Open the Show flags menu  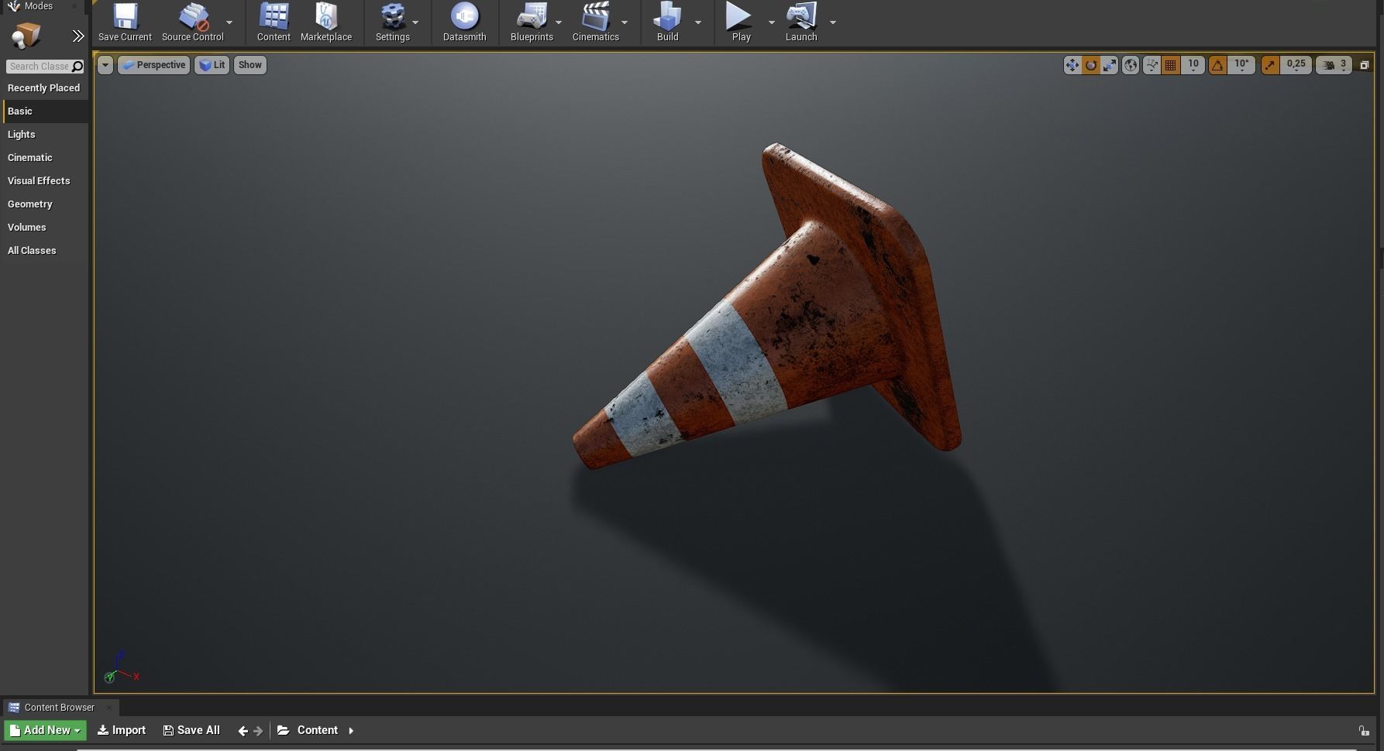pyautogui.click(x=250, y=65)
